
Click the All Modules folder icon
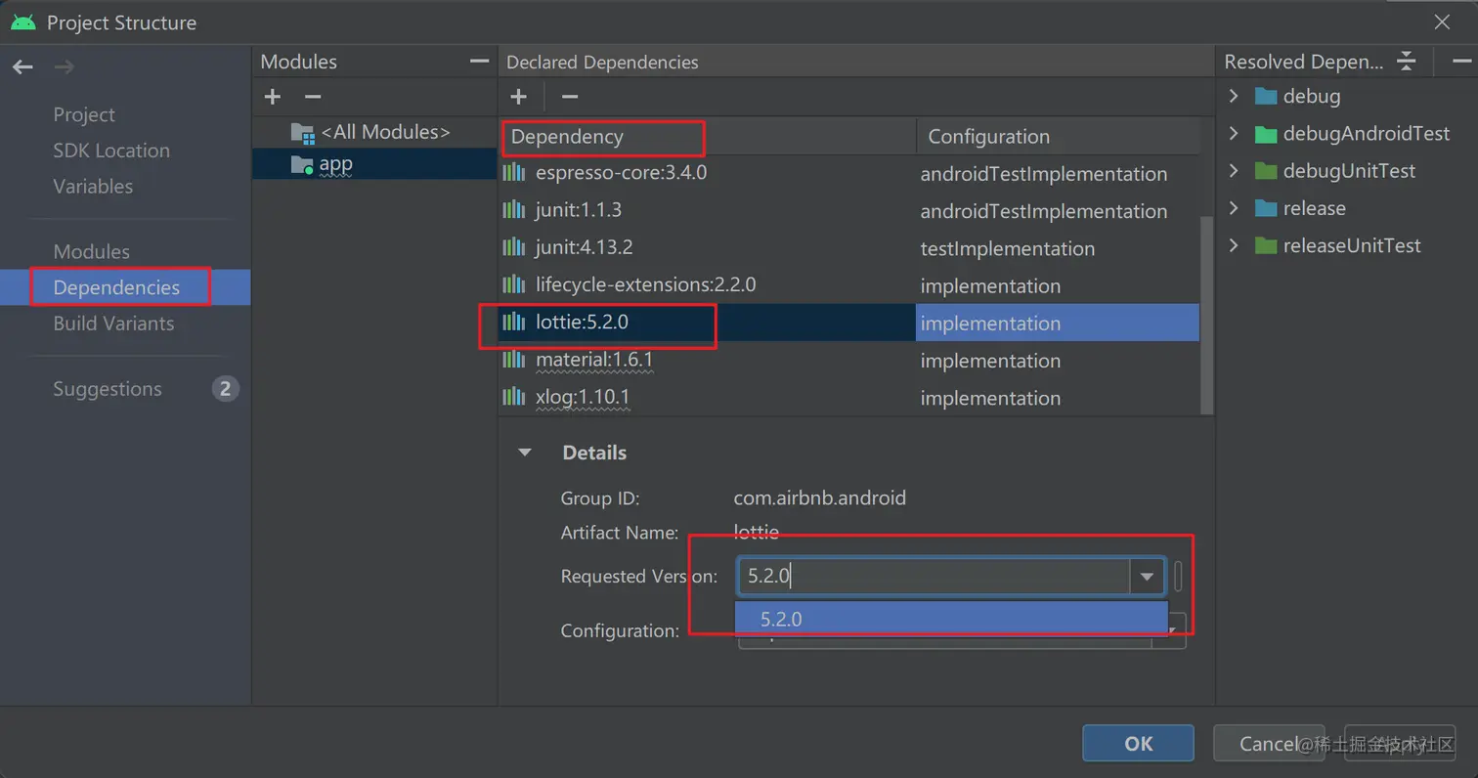[302, 133]
